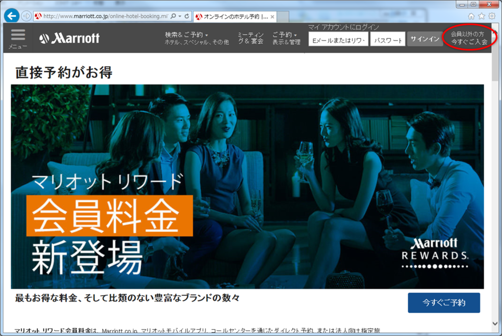
Task: Click the browser forward arrow button
Action: tap(26, 16)
